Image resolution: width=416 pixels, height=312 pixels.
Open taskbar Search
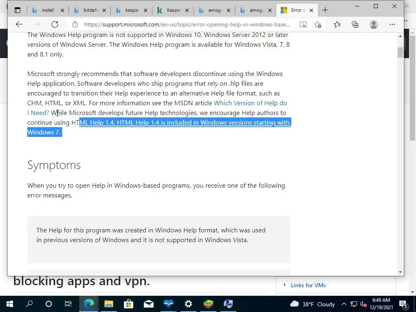pyautogui.click(x=29, y=304)
